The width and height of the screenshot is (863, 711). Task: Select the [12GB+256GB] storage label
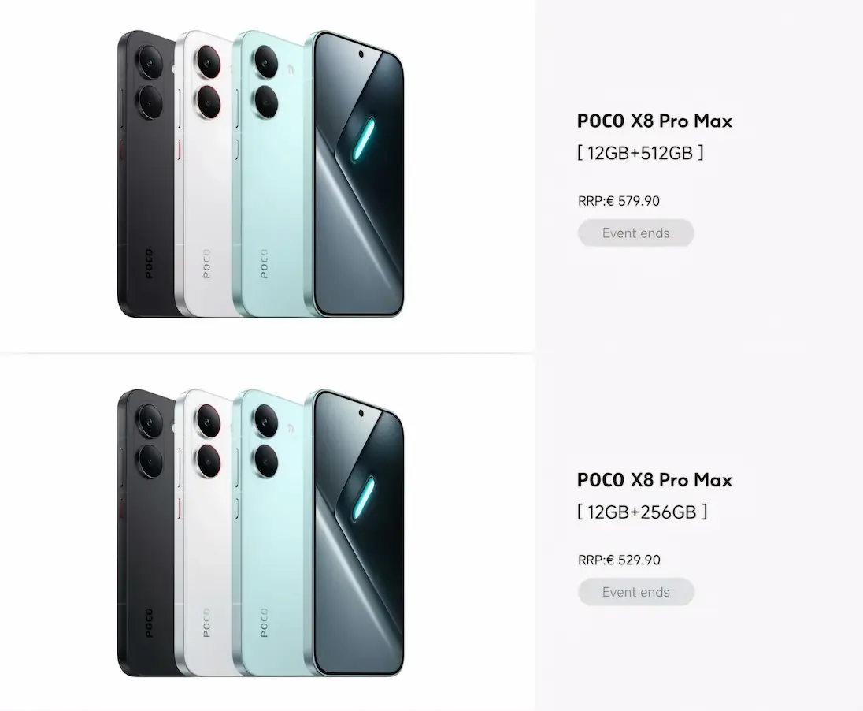tap(642, 512)
